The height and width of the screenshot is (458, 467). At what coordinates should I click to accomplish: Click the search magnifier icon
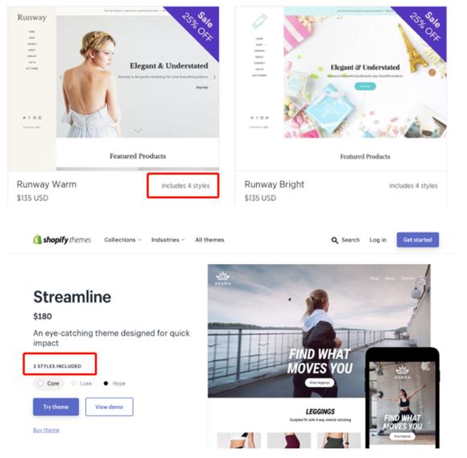(335, 241)
